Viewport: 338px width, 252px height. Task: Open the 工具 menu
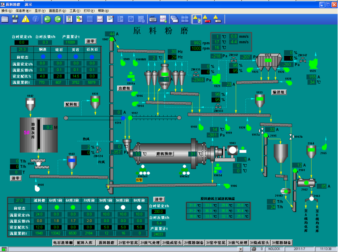tap(75, 10)
